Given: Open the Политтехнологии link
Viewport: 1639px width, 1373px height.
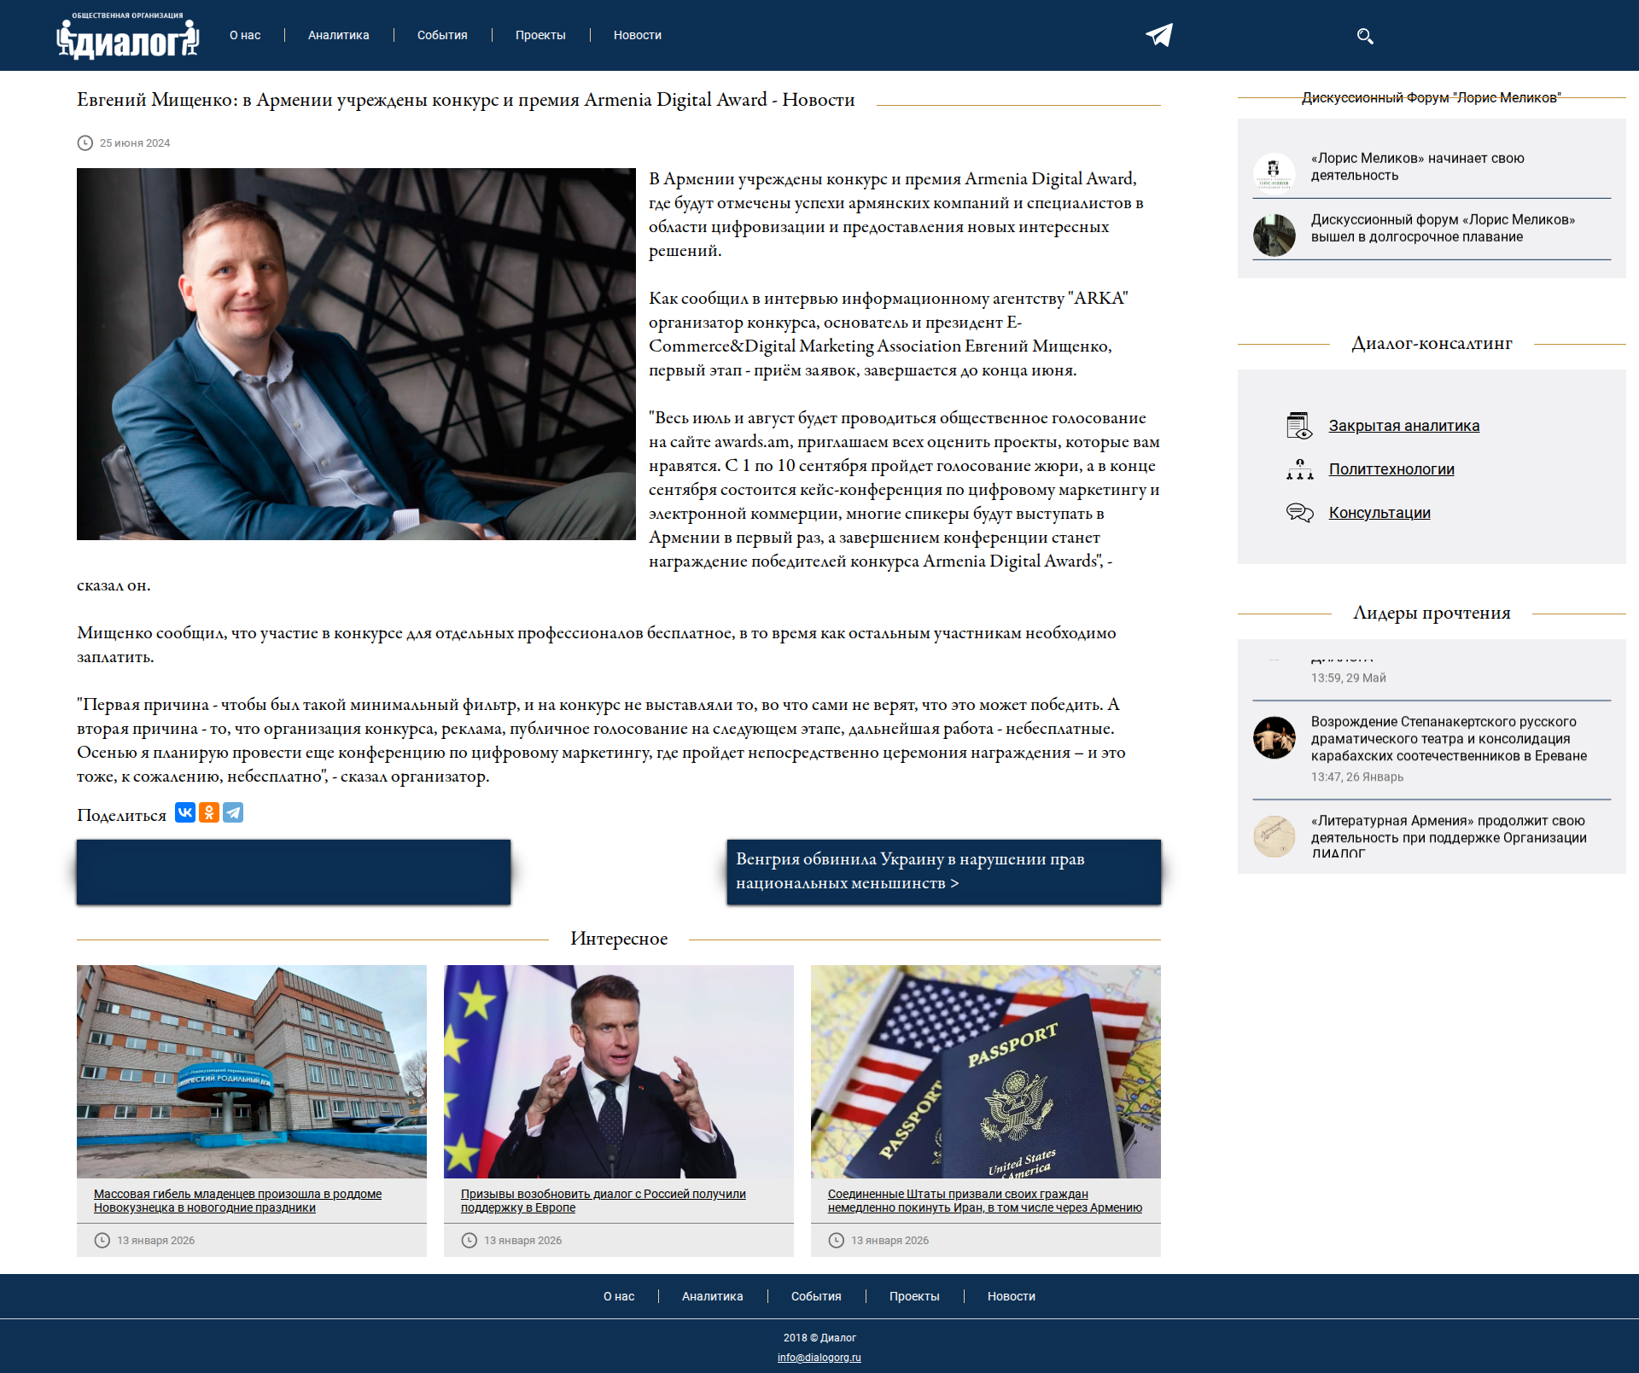Looking at the screenshot, I should pos(1391,469).
